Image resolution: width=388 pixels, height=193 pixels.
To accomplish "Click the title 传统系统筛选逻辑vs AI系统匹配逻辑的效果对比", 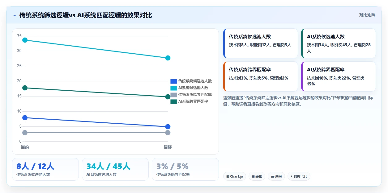I will coord(86,15).
